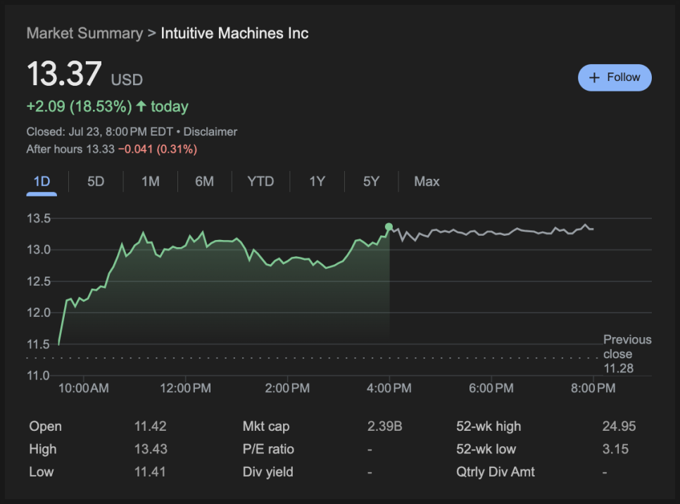Click the plus icon on Follow
The image size is (680, 504).
tap(594, 77)
